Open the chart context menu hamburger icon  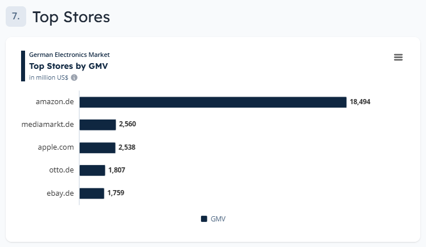(398, 57)
